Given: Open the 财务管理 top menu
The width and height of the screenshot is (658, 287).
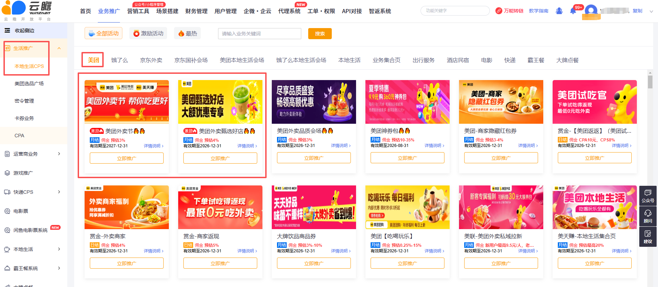Looking at the screenshot, I should tap(197, 11).
